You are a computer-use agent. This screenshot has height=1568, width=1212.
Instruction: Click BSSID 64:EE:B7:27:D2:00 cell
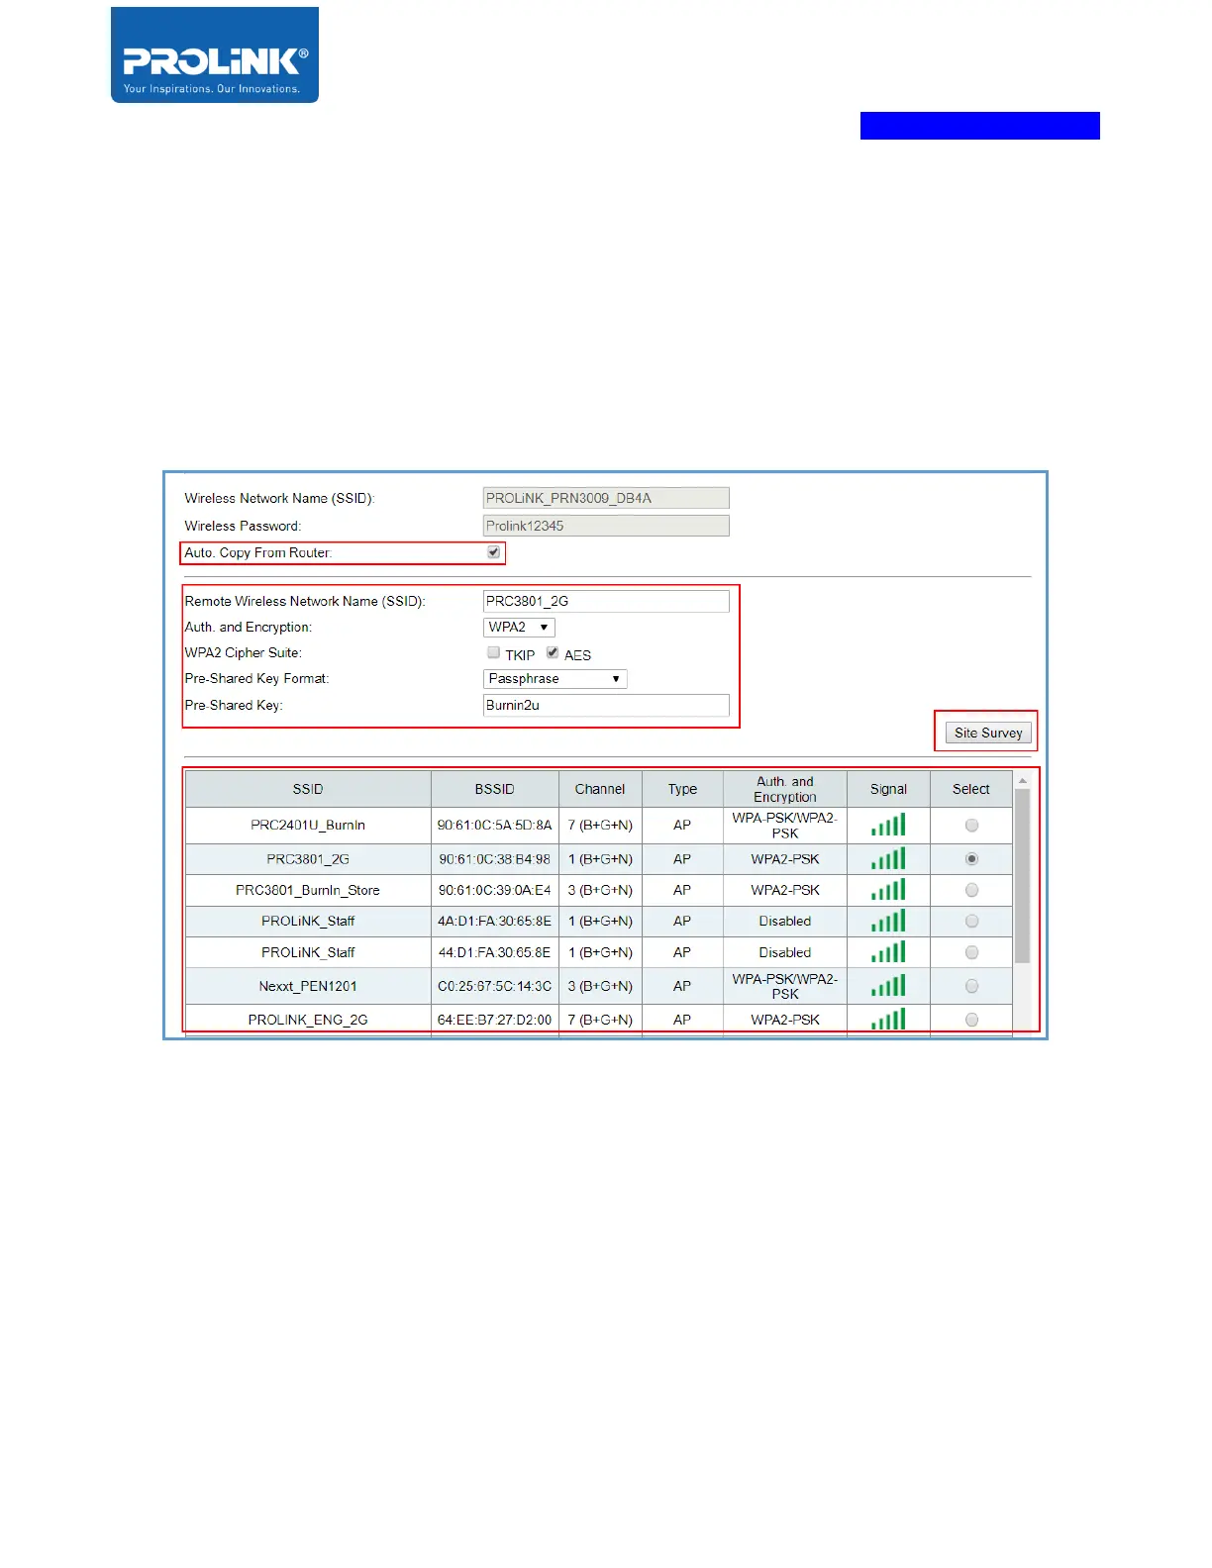[x=495, y=1020]
